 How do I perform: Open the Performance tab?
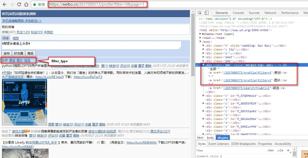click(x=290, y=13)
